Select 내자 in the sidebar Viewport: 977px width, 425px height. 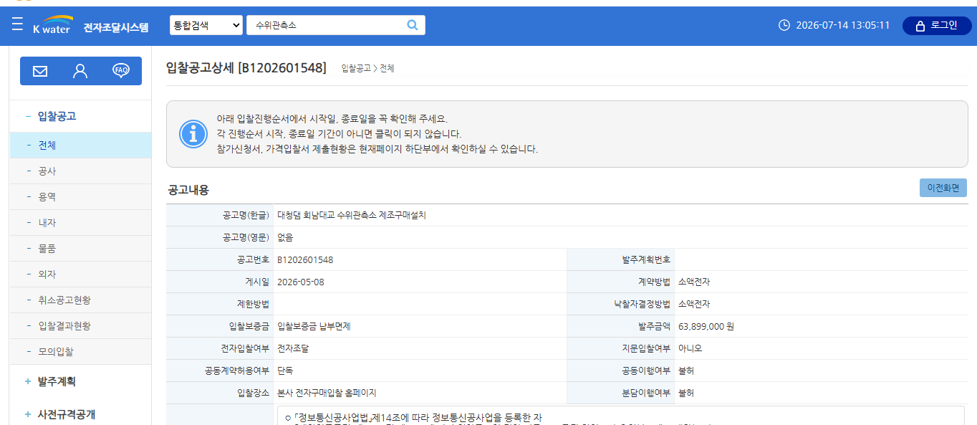point(80,223)
